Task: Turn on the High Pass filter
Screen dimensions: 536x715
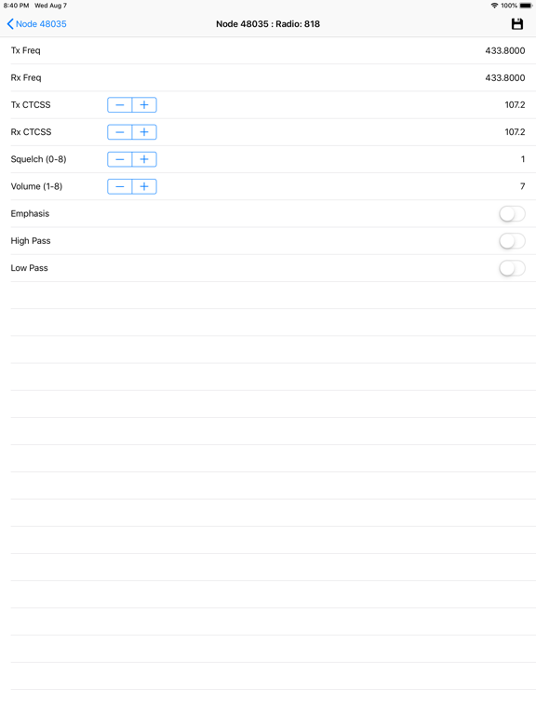Action: tap(512, 241)
